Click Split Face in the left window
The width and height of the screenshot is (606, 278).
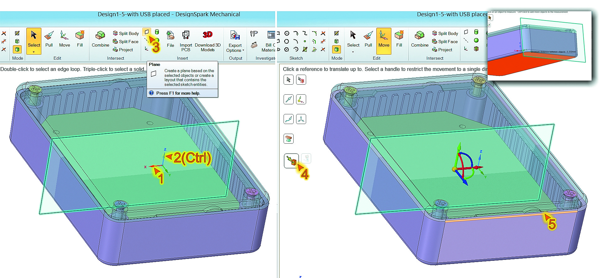point(125,42)
